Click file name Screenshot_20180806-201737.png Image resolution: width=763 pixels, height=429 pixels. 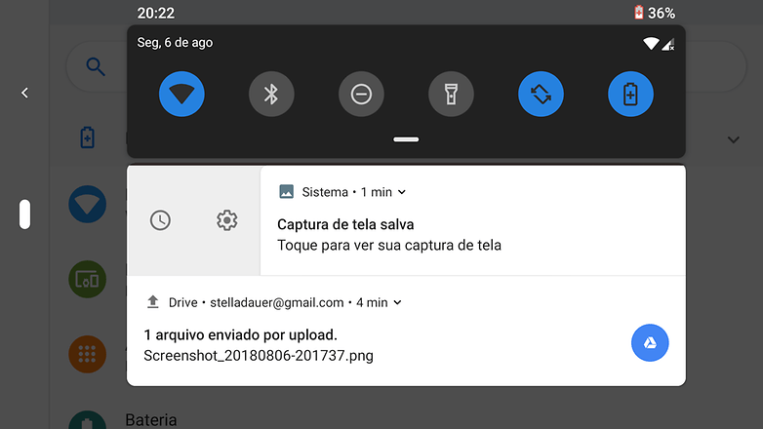[259, 356]
